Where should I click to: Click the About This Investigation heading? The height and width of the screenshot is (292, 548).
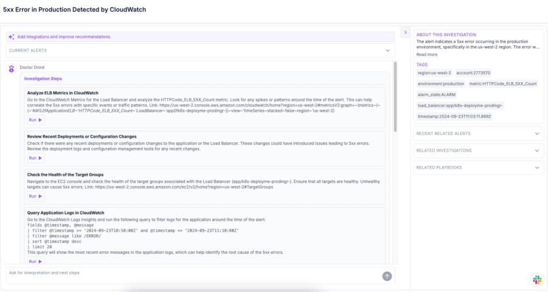click(446, 35)
